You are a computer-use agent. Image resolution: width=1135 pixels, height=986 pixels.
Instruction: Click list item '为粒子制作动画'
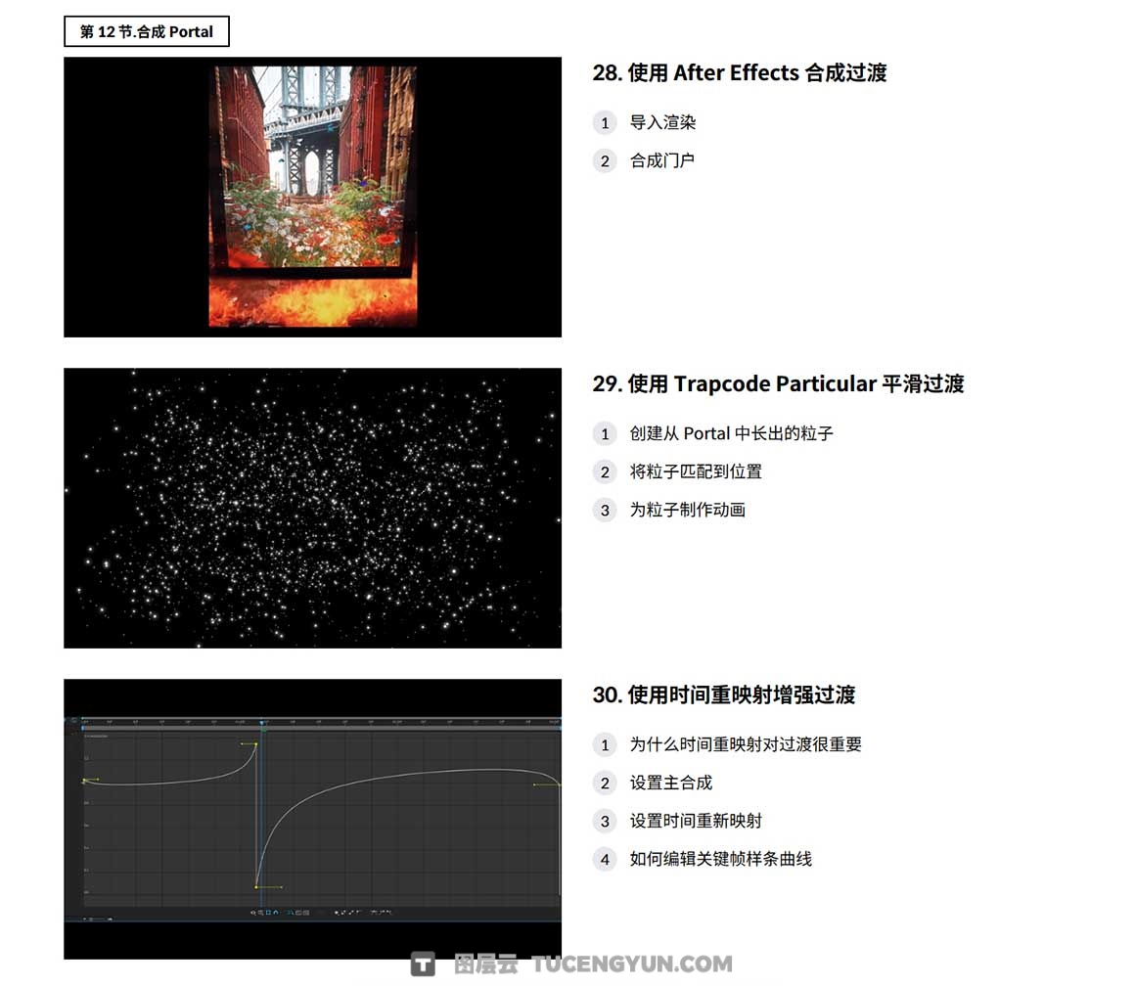[x=688, y=510]
